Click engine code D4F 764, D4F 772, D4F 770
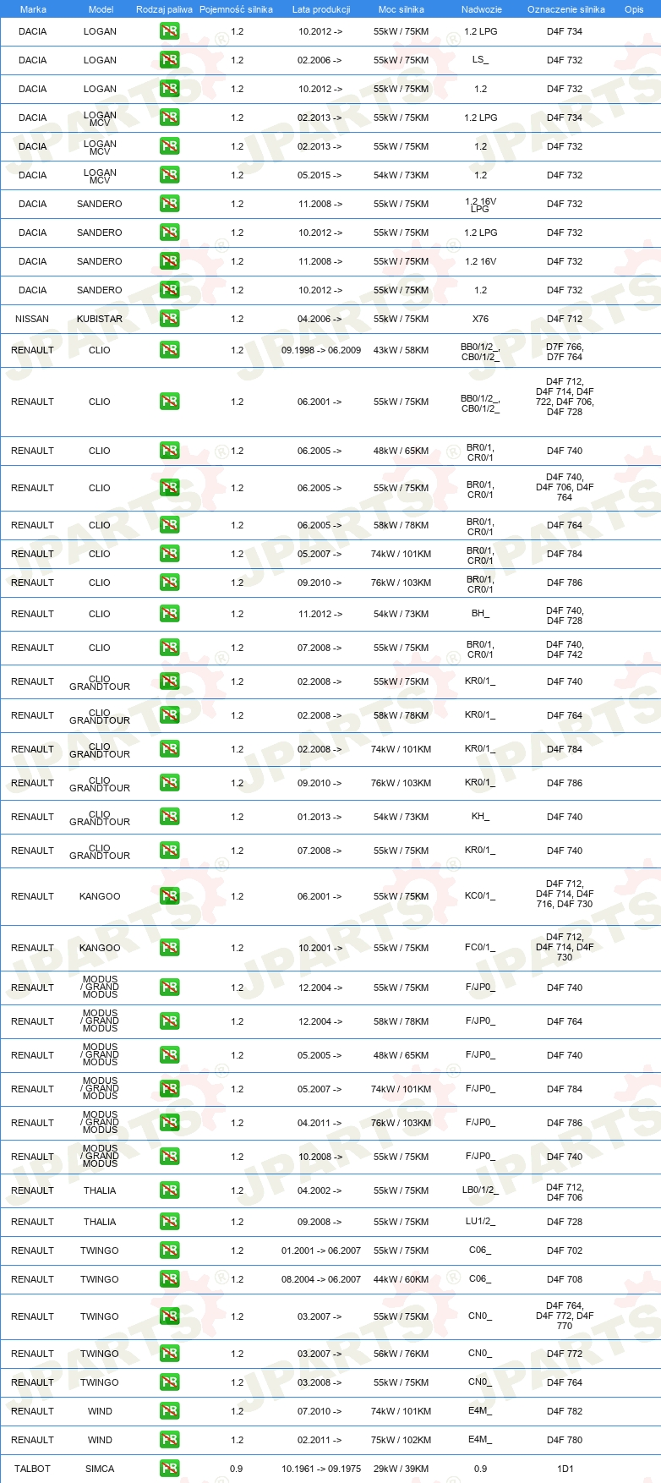The image size is (661, 1483). tap(565, 1316)
